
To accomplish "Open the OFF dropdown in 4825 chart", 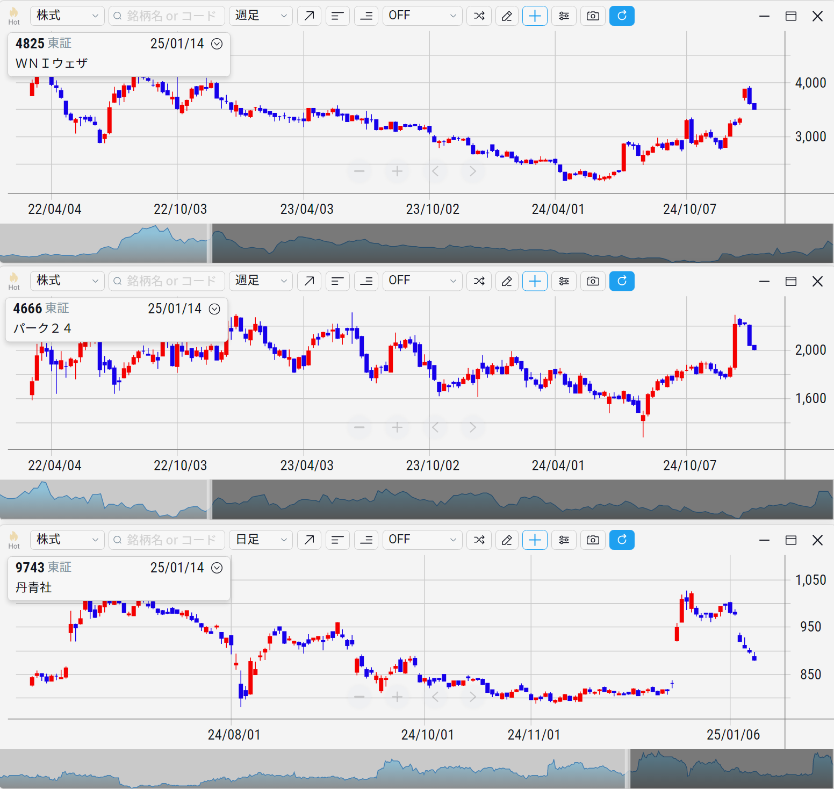I will click(422, 16).
